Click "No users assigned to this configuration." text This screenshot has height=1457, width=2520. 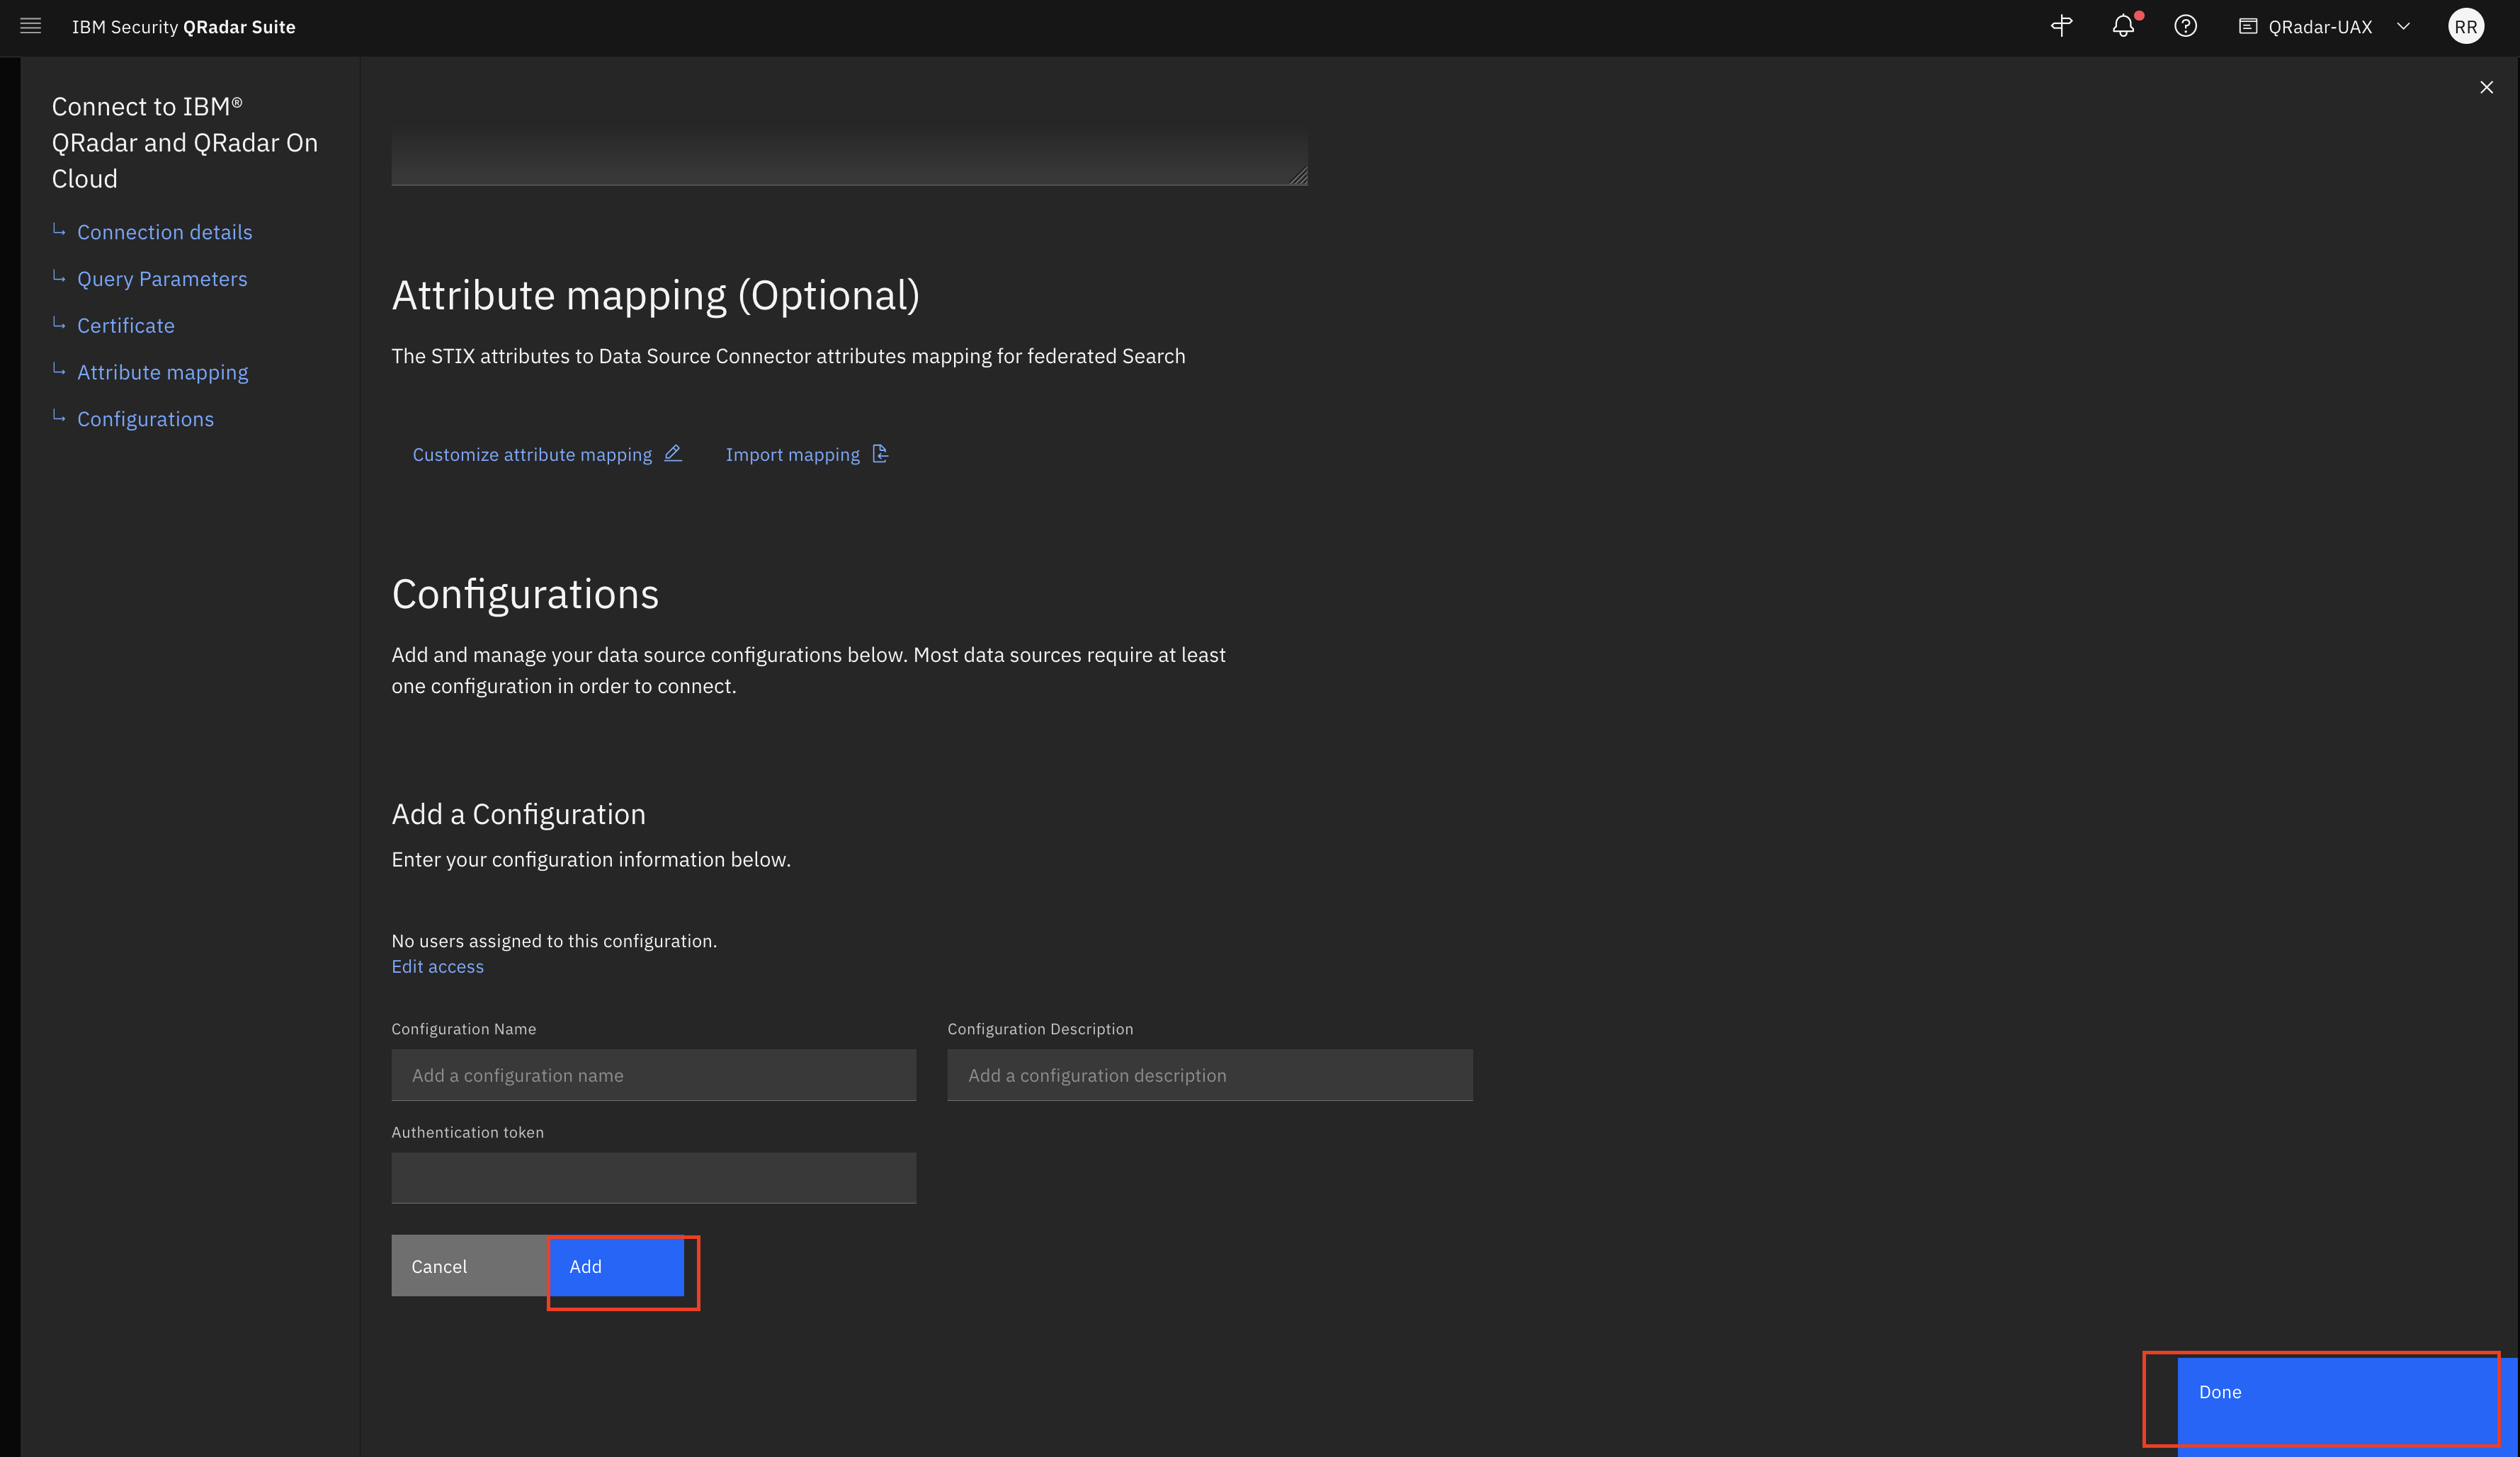[x=554, y=942]
